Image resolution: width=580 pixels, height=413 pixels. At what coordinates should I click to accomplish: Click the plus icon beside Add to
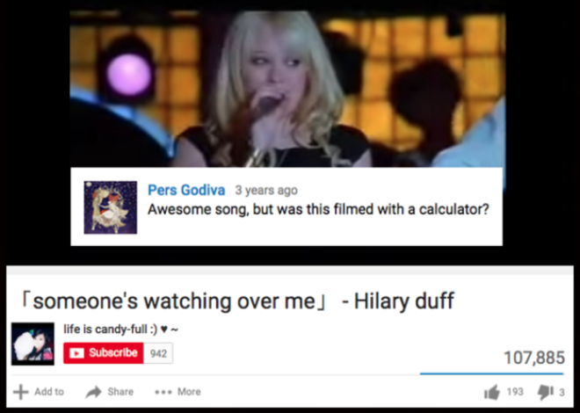[21, 392]
